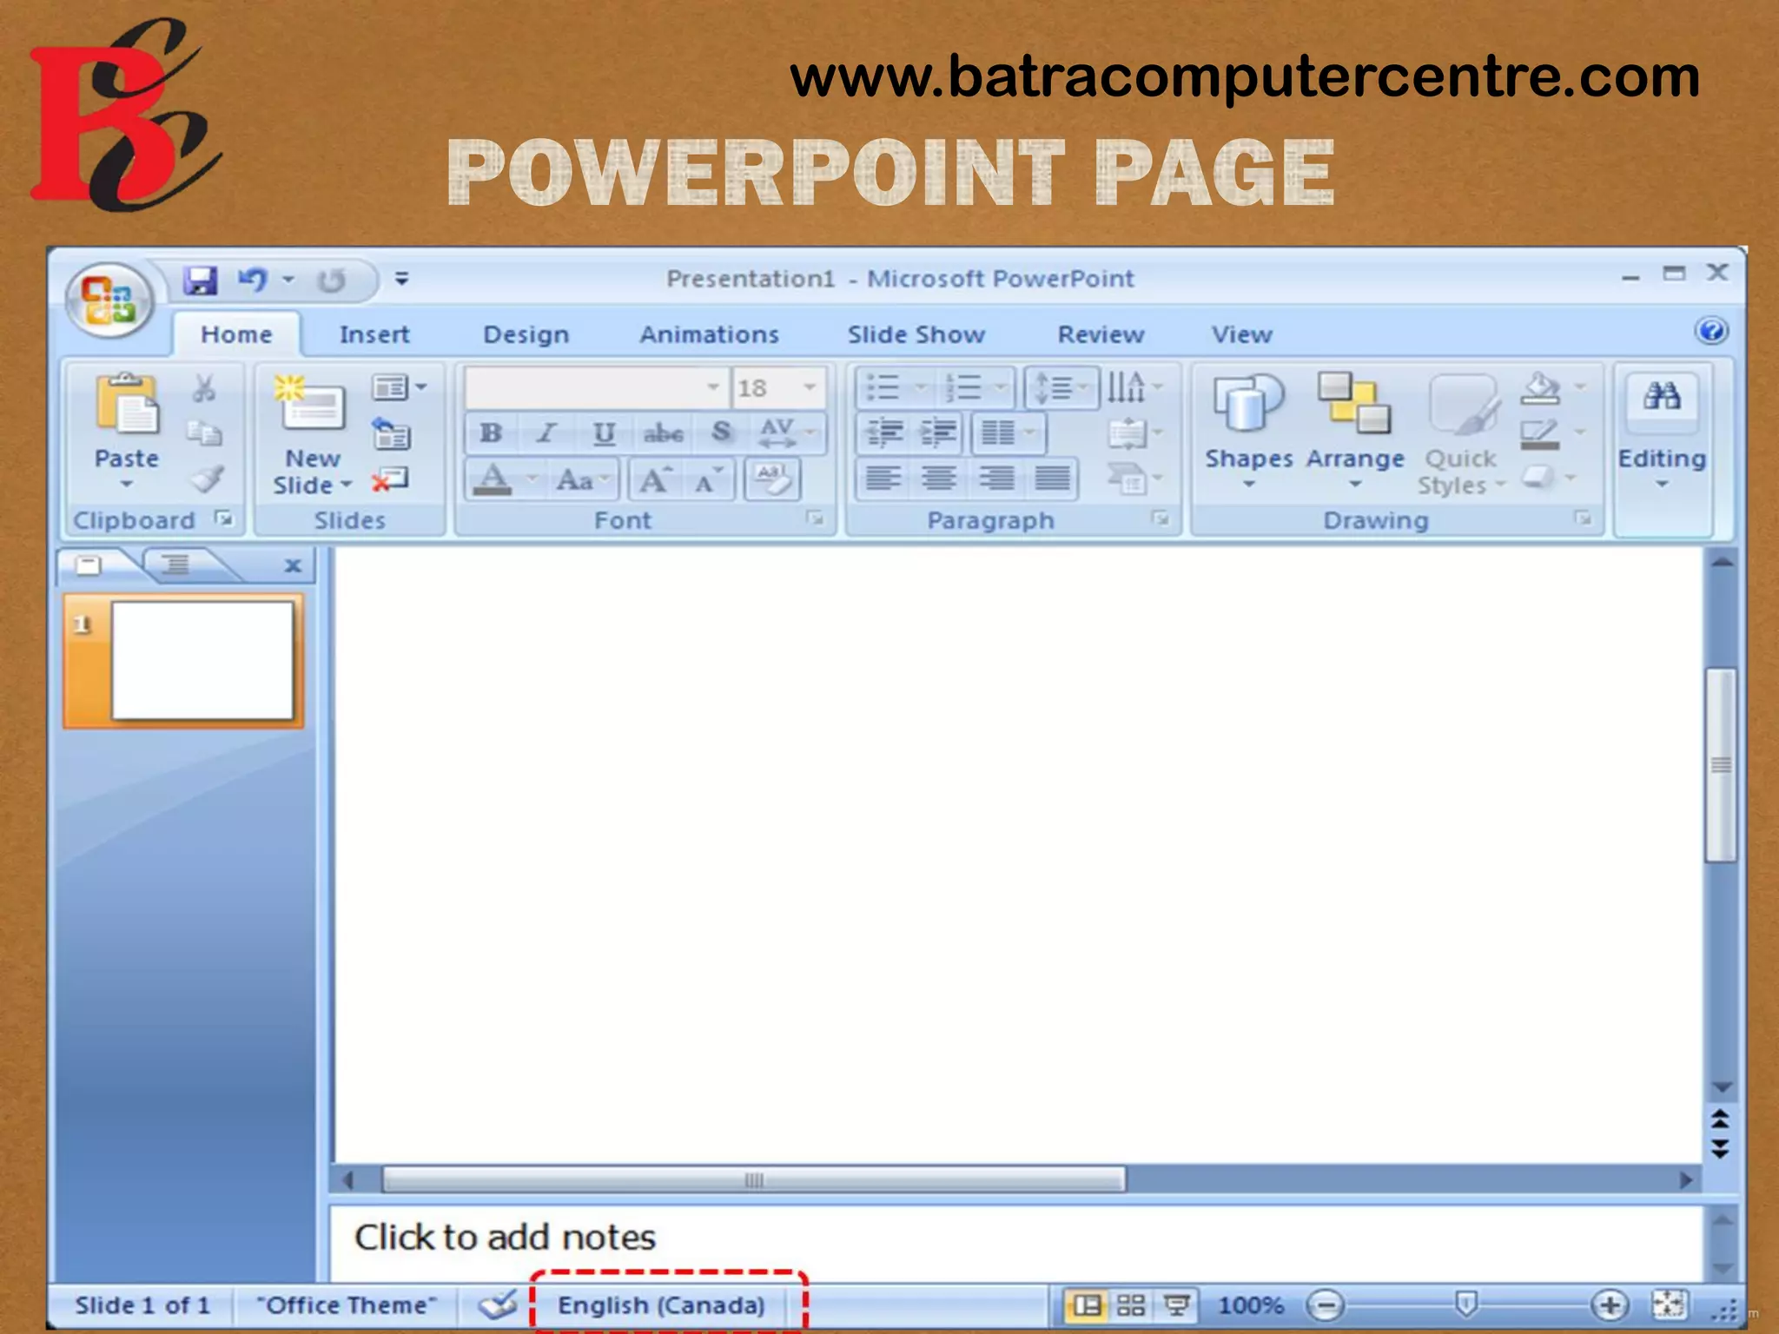Justify text alignment
The height and width of the screenshot is (1334, 1779).
pos(1052,479)
